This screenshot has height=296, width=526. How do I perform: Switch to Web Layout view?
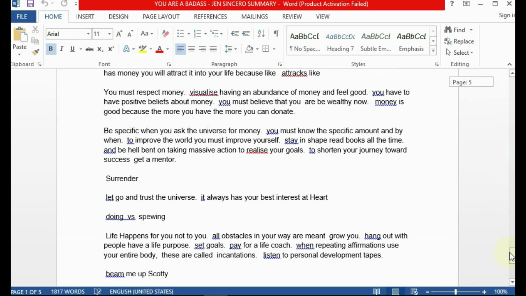click(x=414, y=291)
